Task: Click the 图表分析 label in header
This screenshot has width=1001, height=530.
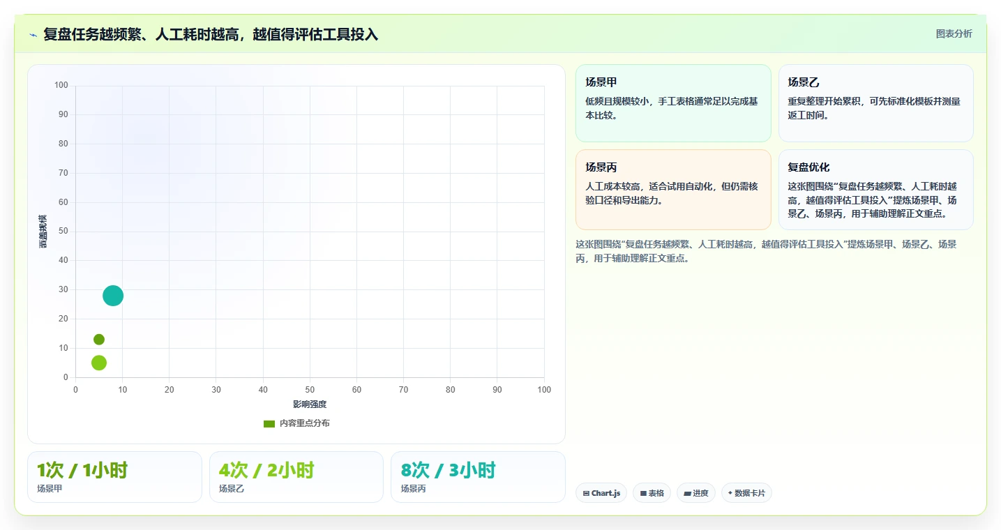Action: coord(954,33)
